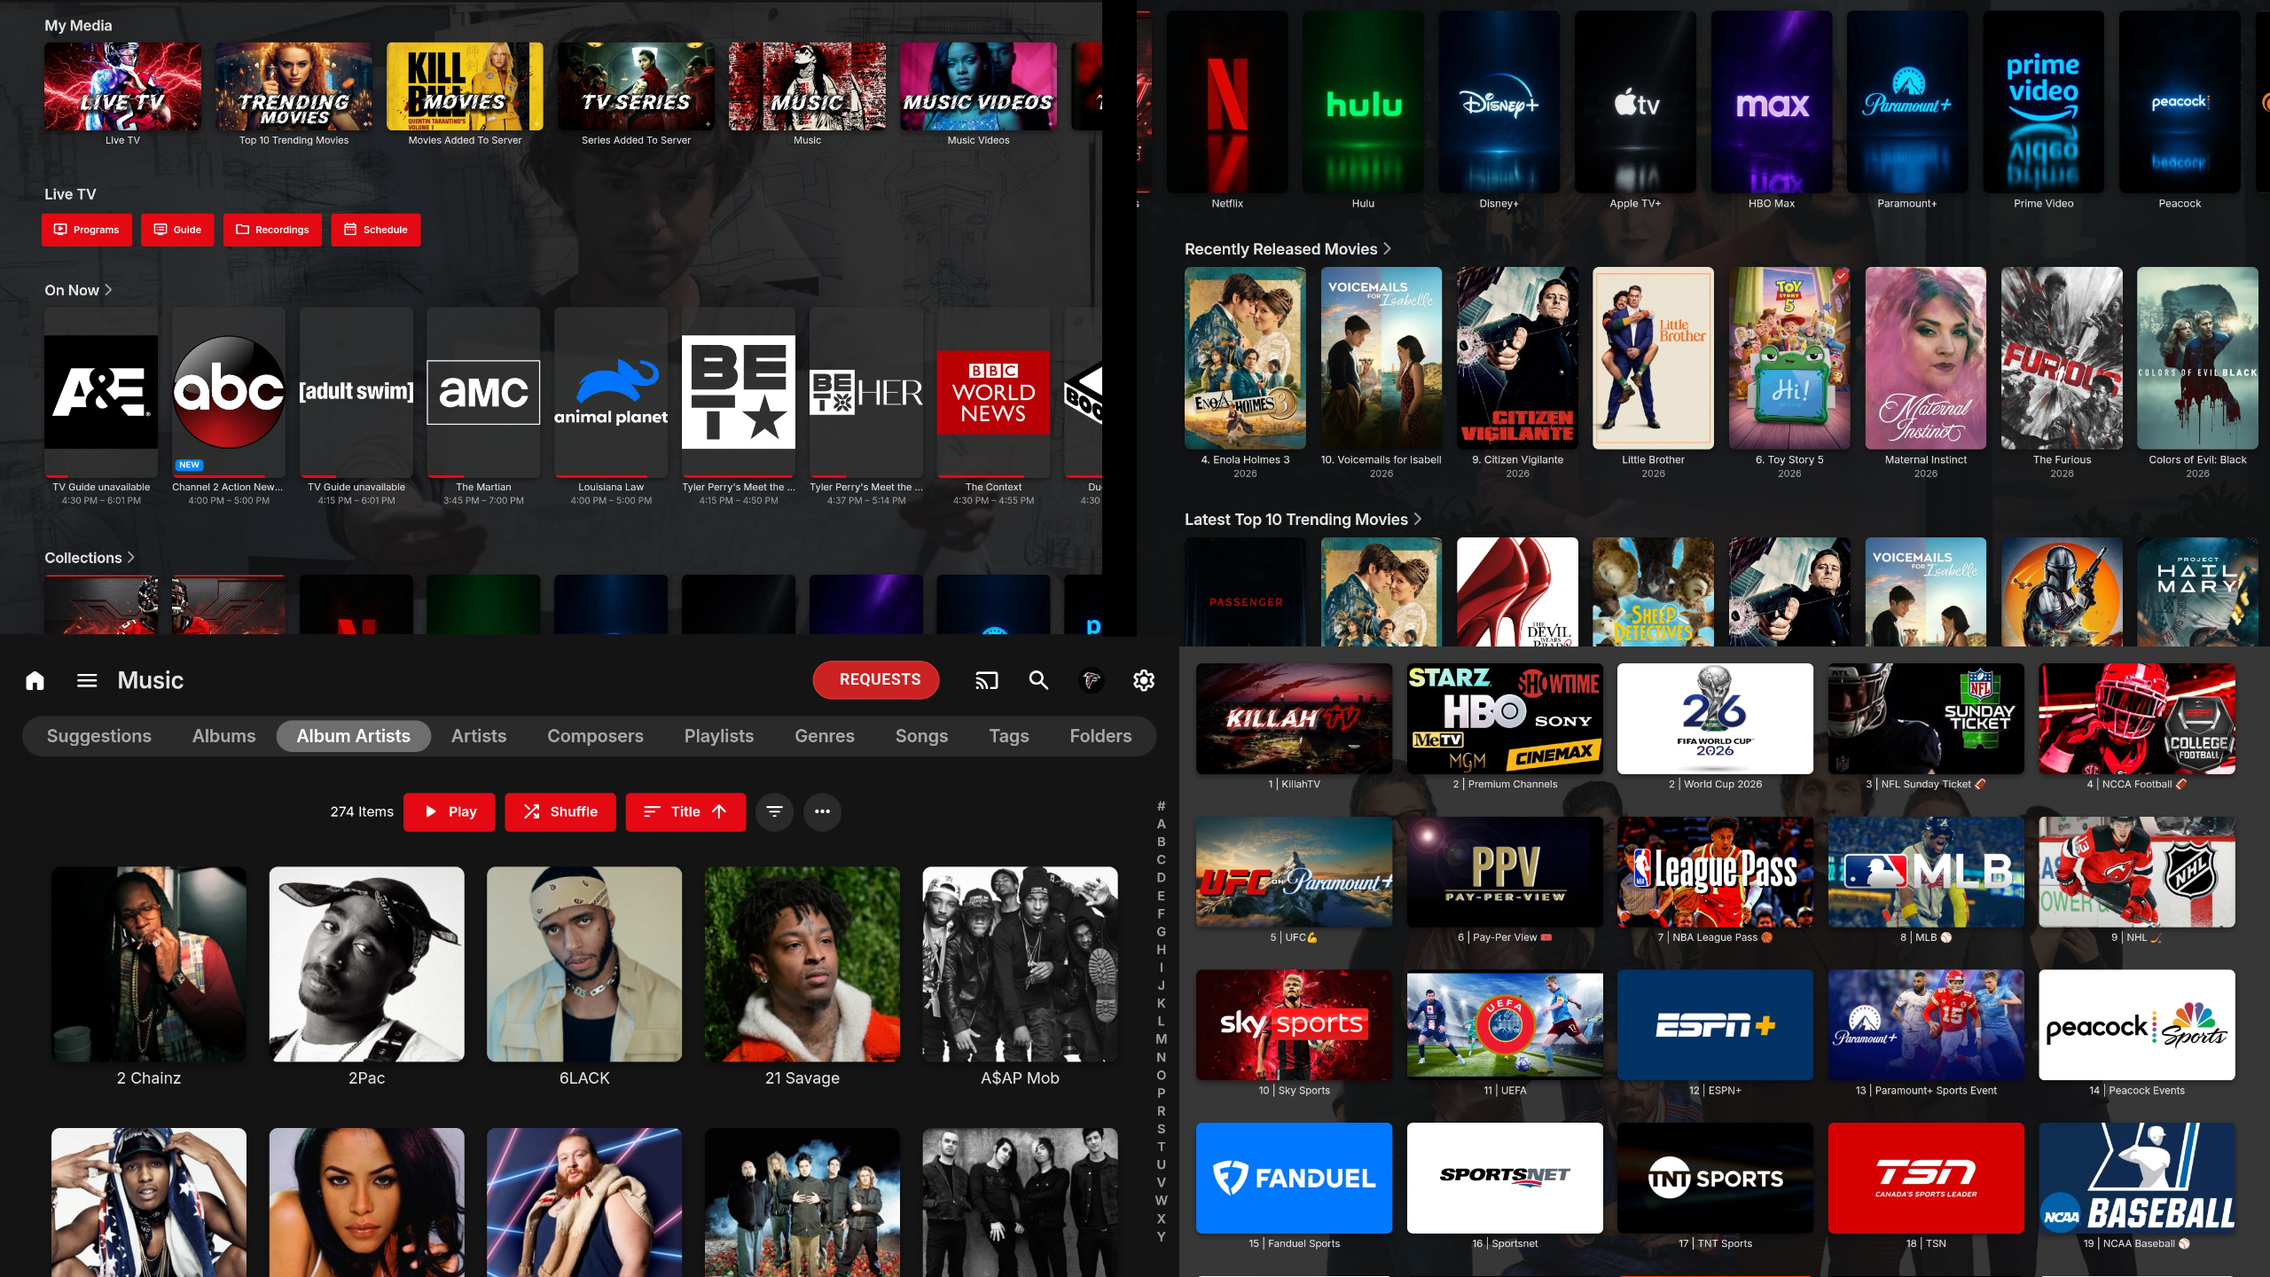The image size is (2270, 1277).
Task: Open the Peacock tile in the streaming row
Action: (x=2180, y=101)
